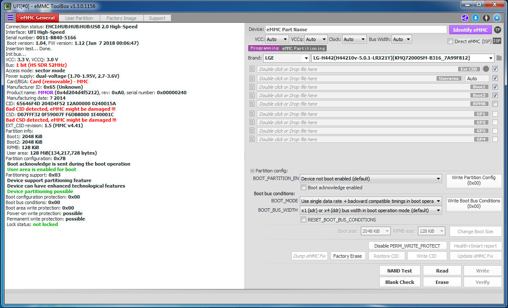Open the purple hamburger menu icon
Viewport: 508px width, 308px height.
pos(10,18)
